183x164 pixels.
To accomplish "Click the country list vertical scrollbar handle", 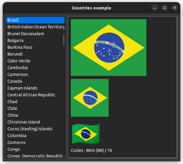I will pyautogui.click(x=64, y=40).
